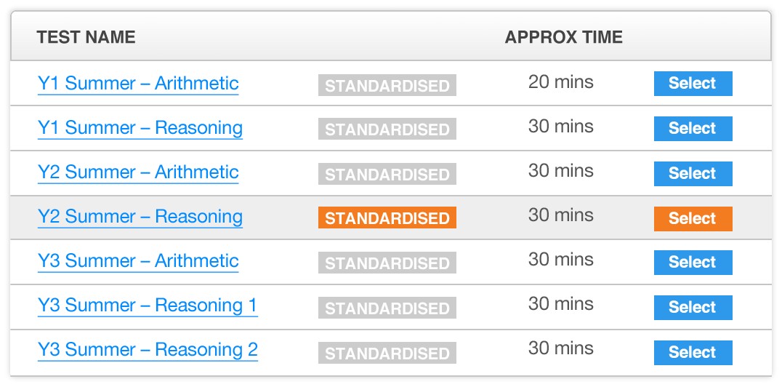Open the Y3 Summer – Reasoning 1 link
The height and width of the screenshot is (387, 782).
148,305
